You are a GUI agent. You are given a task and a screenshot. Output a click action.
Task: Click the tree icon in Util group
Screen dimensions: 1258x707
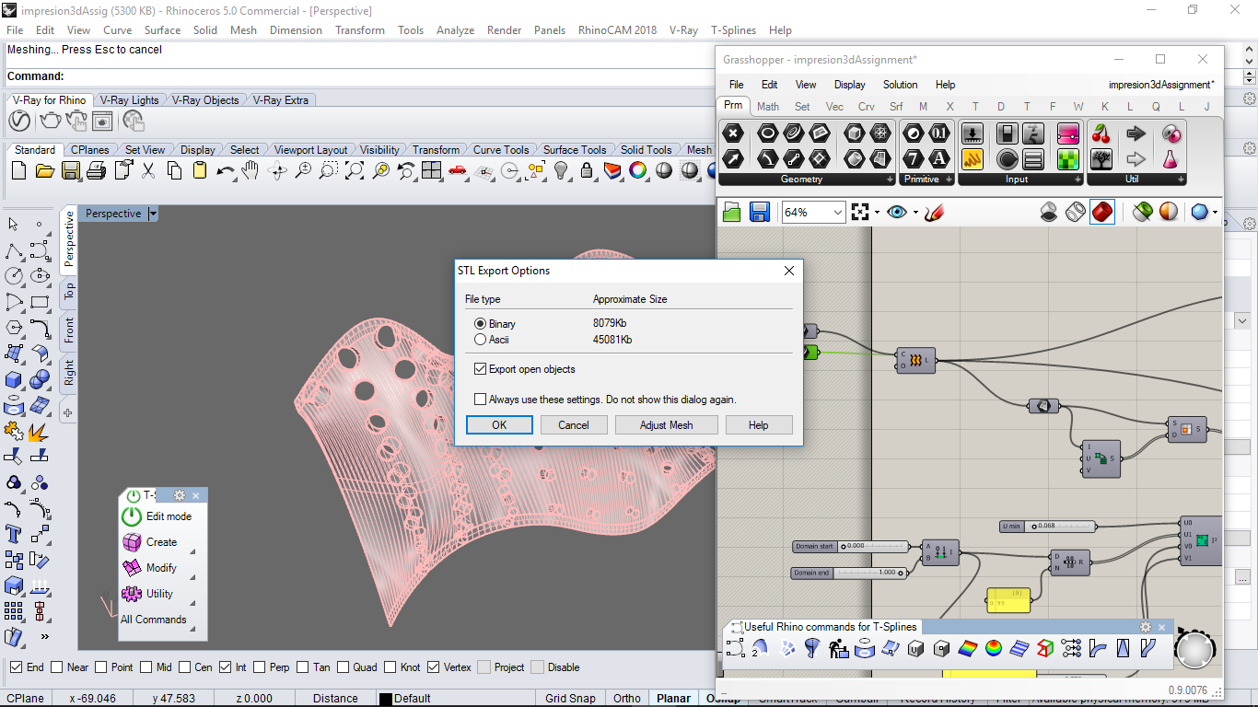click(1101, 159)
